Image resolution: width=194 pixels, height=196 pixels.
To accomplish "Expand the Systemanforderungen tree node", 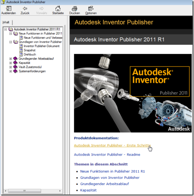I will (x=10, y=71).
